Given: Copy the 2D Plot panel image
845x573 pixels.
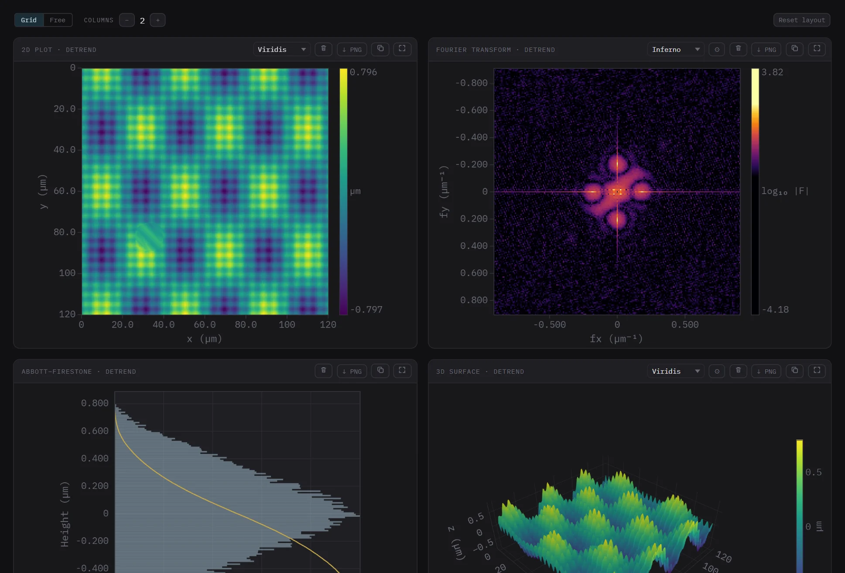Looking at the screenshot, I should 380,49.
